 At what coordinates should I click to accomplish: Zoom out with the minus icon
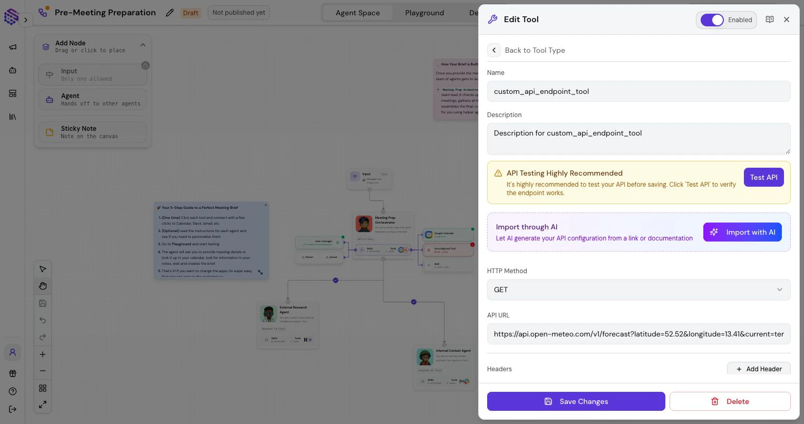43,371
